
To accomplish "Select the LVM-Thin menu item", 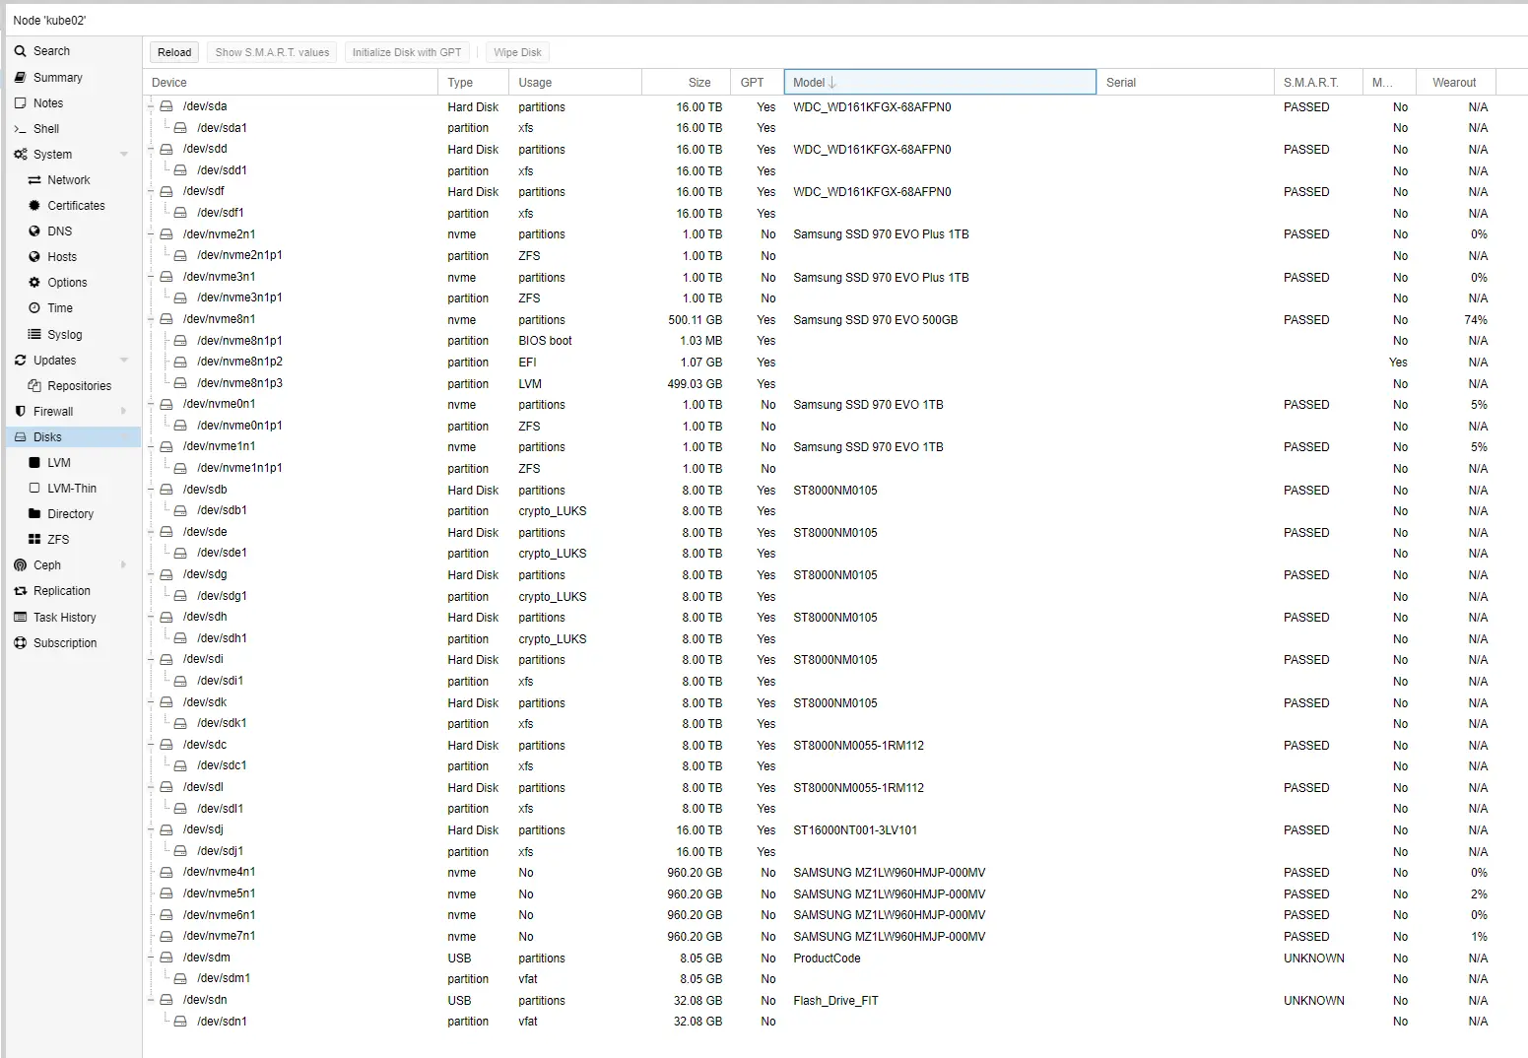I will click(71, 489).
